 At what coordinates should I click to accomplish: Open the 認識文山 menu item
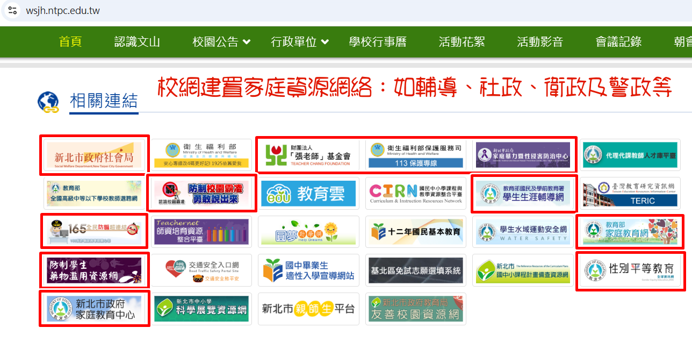pyautogui.click(x=137, y=42)
